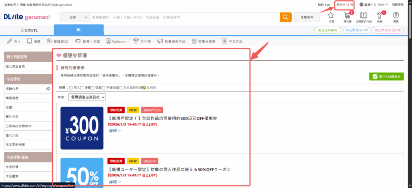Uncheck the 女性向 filter checkbox
This screenshot has height=188, width=412.
tap(144, 87)
